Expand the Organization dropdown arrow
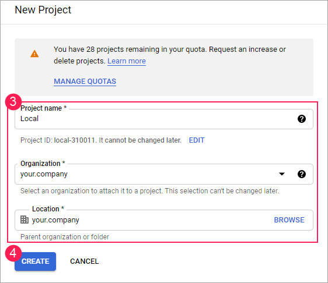The image size is (328, 283). coord(282,174)
